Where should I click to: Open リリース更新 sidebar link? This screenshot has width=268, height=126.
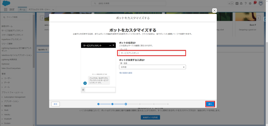point(7,44)
